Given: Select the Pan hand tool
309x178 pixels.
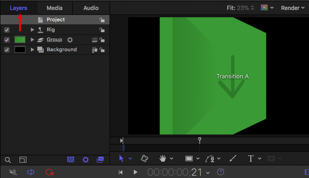Looking at the screenshot, I should 163,159.
